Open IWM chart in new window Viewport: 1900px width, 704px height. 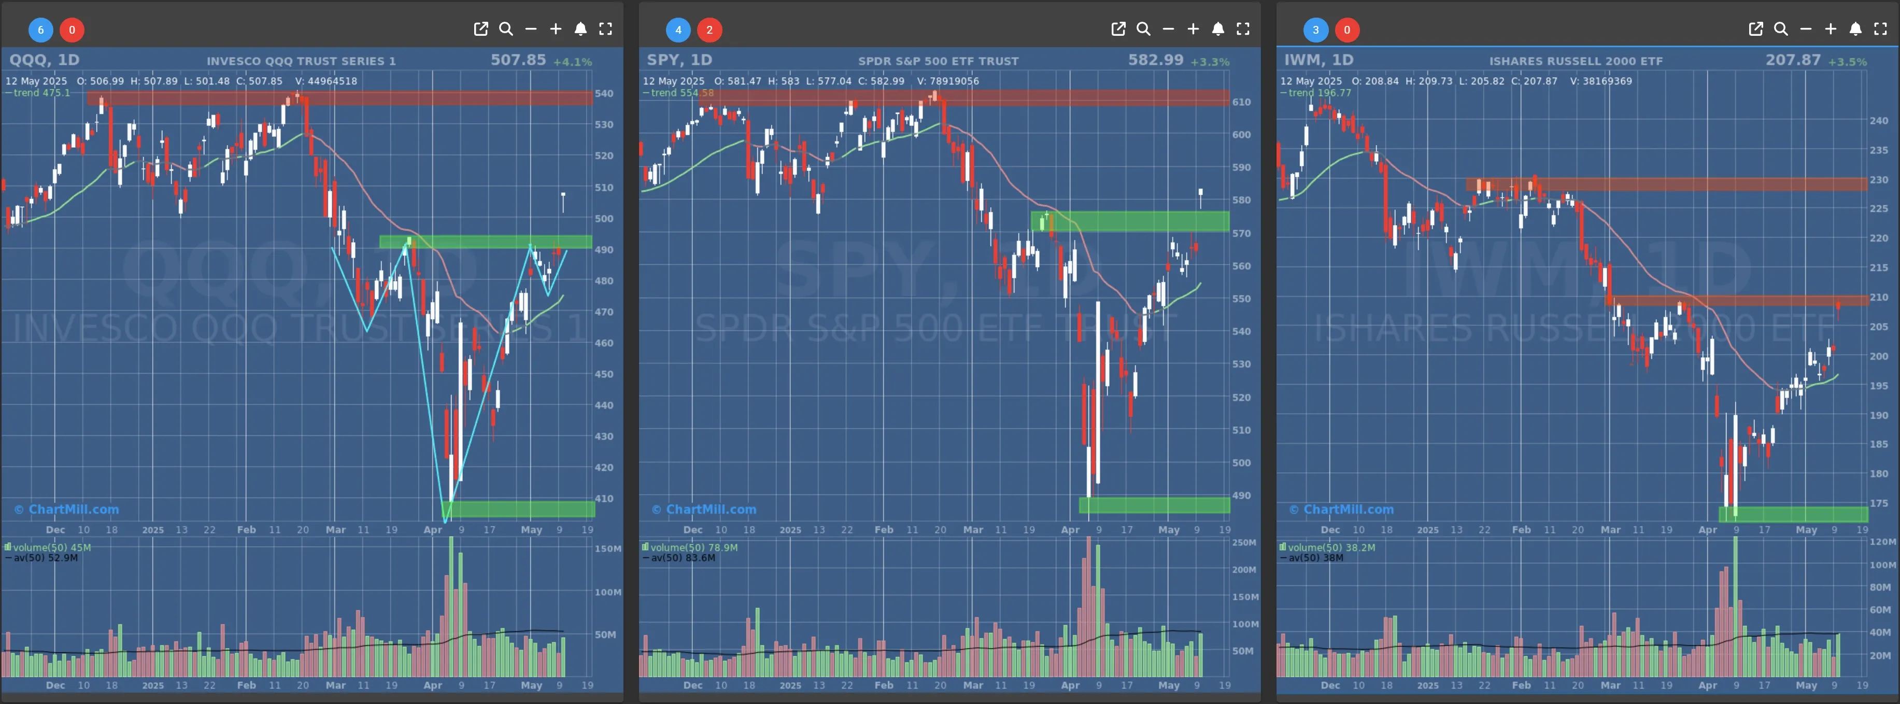coord(1755,29)
